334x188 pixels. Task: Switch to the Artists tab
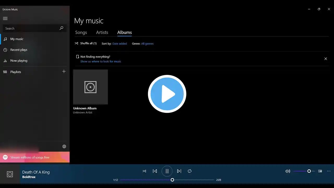click(x=102, y=32)
